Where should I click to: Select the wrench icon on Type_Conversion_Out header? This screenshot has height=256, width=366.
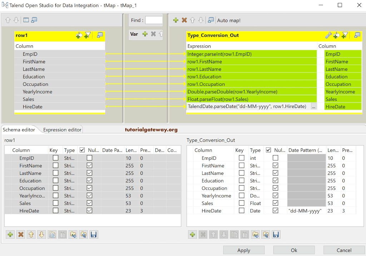329,35
